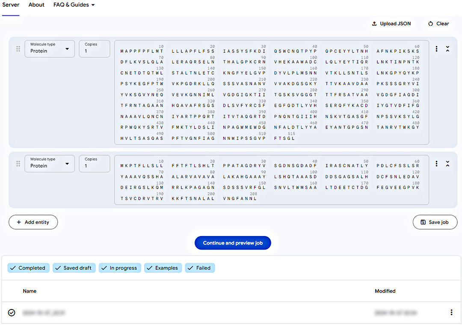Viewport: 462px width, 333px height.
Task: Toggle the Examples filter chip
Action: (x=163, y=268)
